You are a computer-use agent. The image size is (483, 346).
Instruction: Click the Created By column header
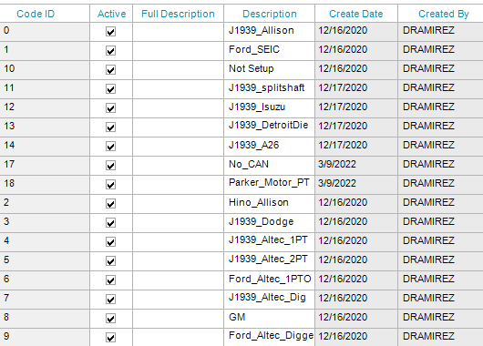coord(444,14)
